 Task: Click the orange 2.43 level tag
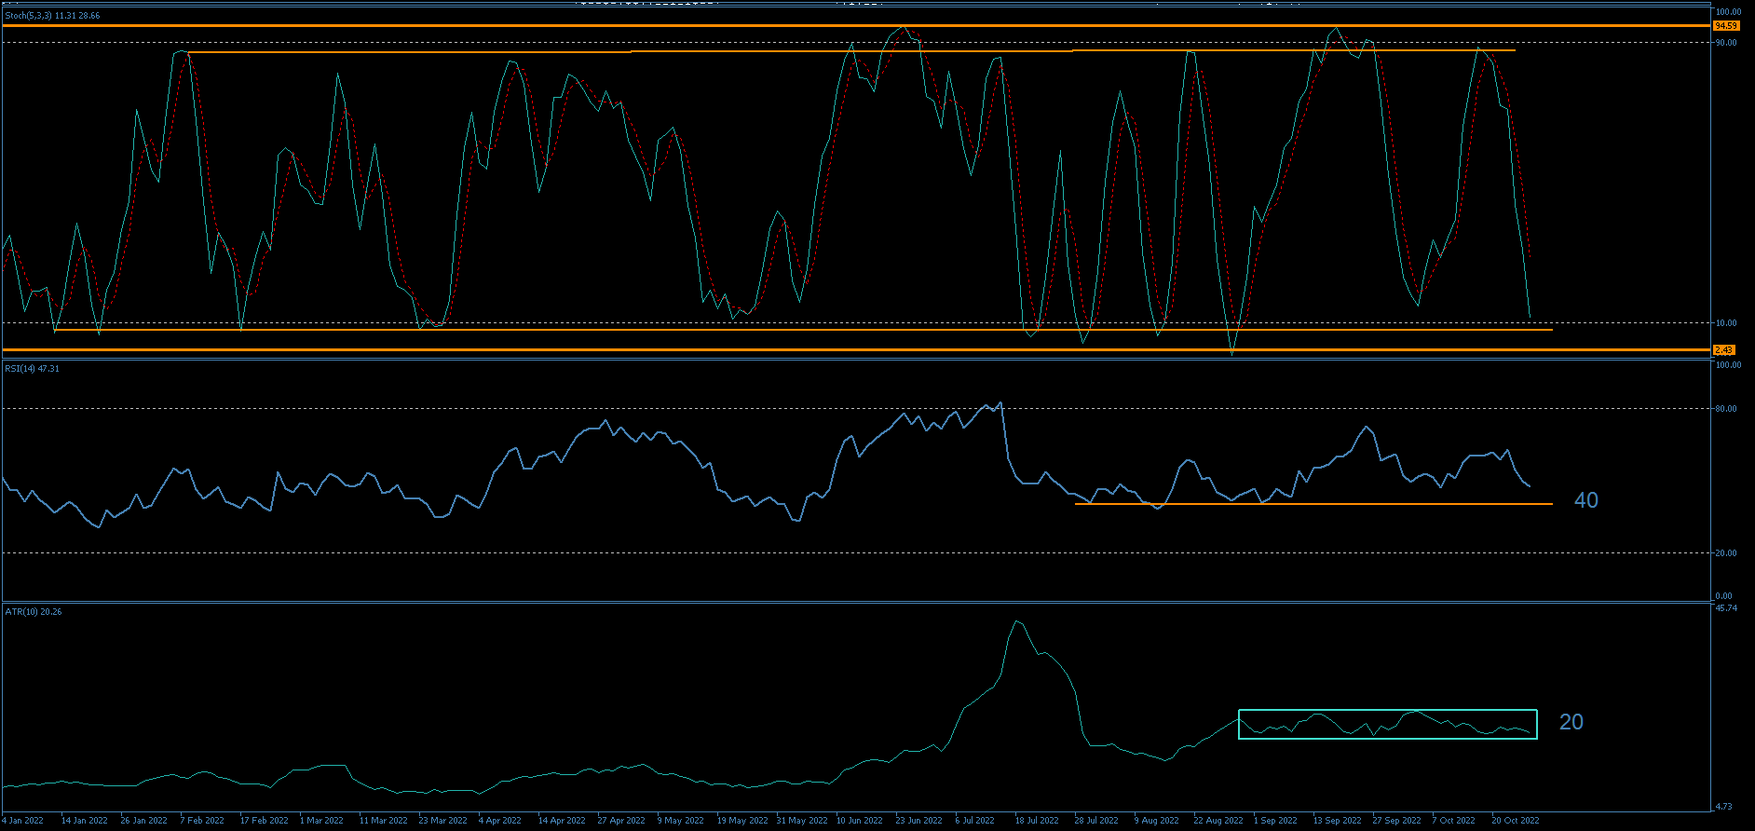coord(1724,350)
